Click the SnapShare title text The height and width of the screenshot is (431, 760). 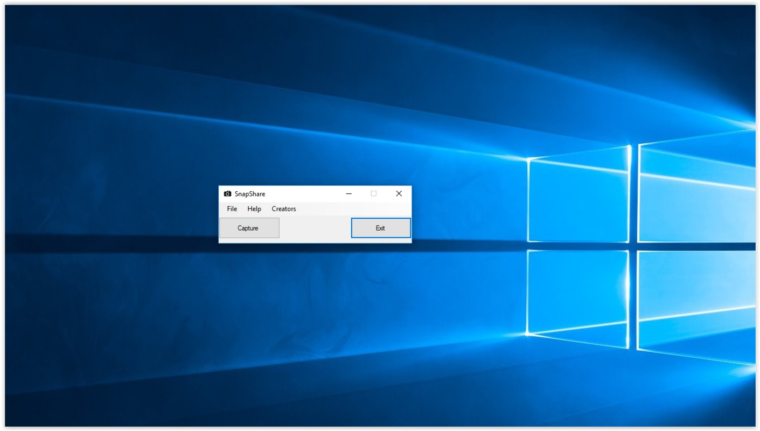pyautogui.click(x=250, y=194)
